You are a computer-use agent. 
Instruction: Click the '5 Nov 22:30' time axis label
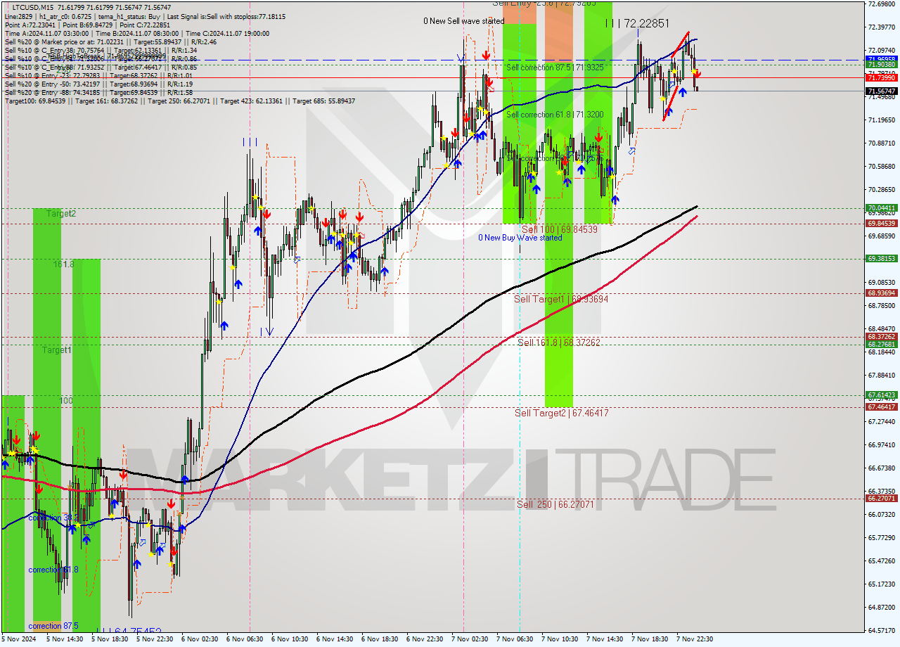coord(155,639)
